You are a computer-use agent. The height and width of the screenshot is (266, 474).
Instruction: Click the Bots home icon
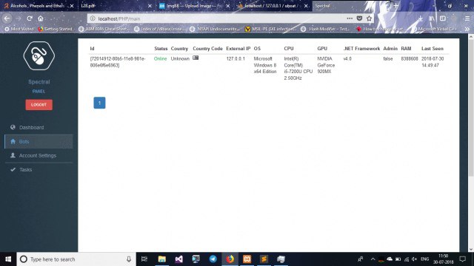point(13,141)
